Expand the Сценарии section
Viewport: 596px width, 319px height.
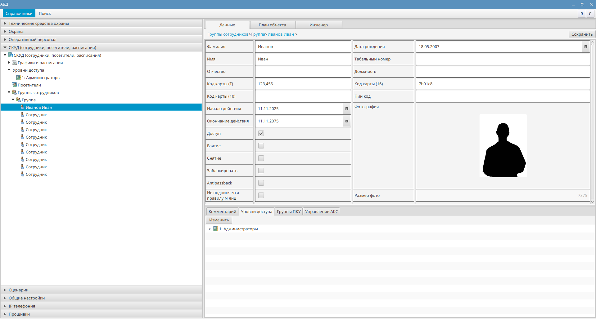click(5, 290)
